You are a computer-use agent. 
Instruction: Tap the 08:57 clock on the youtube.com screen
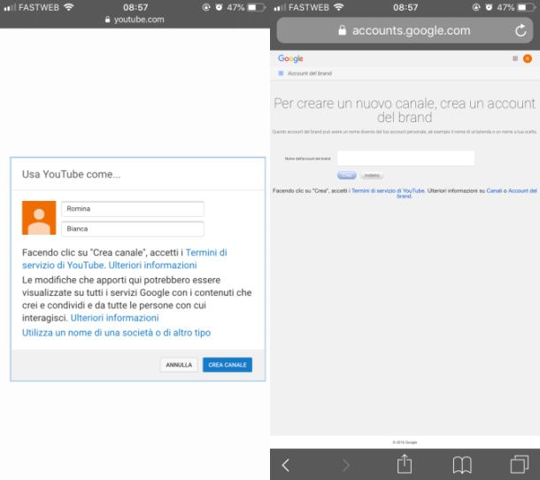click(x=135, y=7)
